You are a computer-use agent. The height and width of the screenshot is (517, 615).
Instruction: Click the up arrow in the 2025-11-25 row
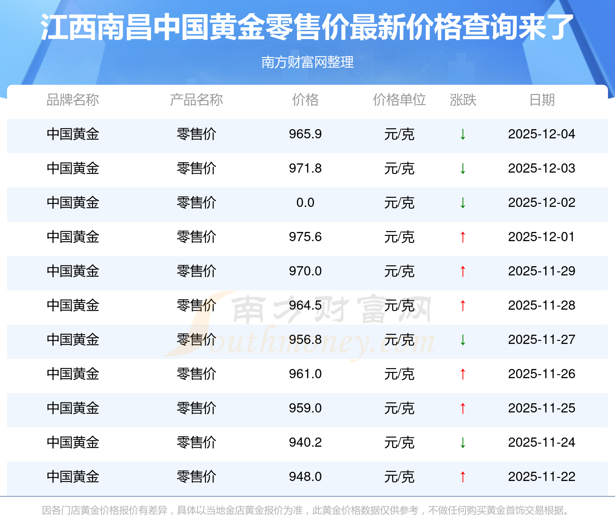(463, 409)
